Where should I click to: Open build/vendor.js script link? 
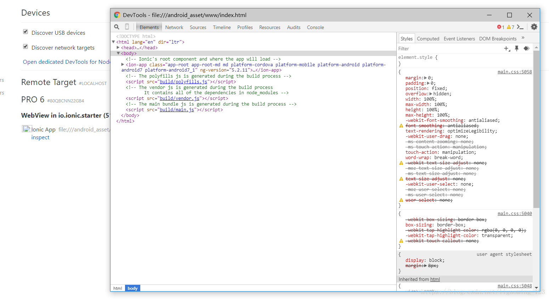point(180,98)
